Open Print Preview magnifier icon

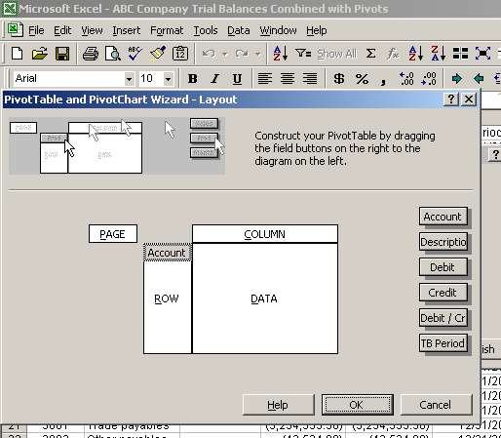113,54
